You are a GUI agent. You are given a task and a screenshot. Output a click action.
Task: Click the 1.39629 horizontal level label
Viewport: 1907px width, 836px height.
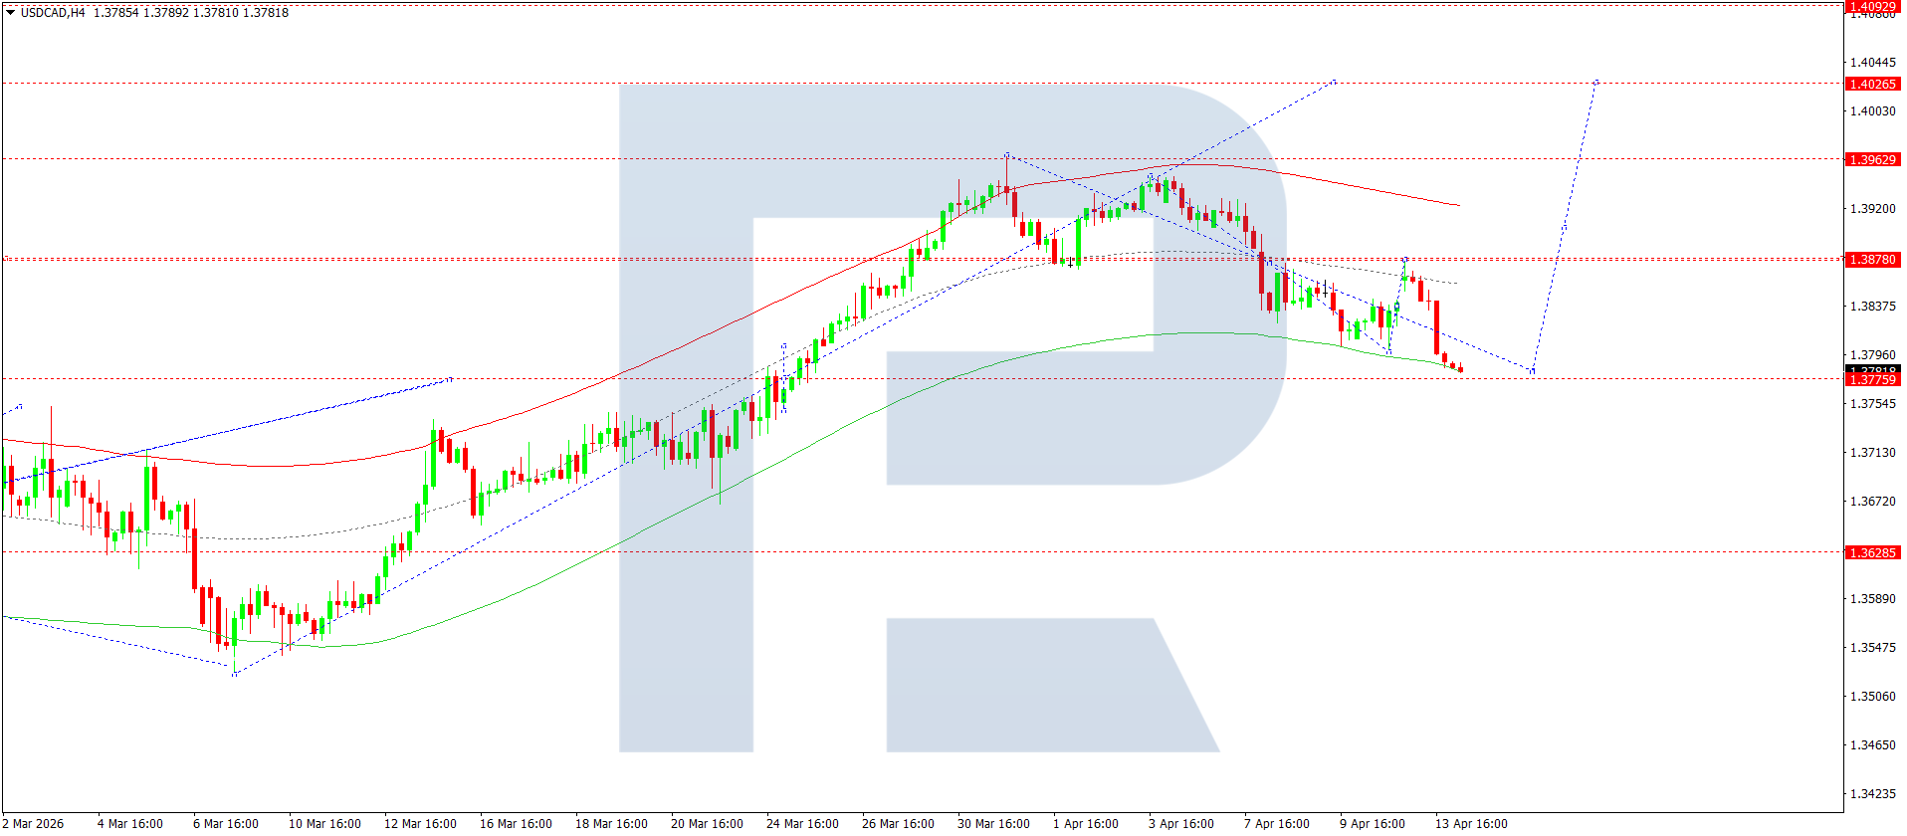[x=1872, y=159]
